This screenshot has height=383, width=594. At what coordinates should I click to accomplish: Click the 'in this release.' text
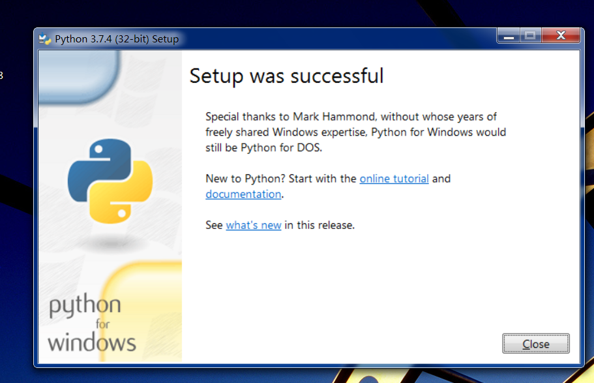tap(319, 225)
